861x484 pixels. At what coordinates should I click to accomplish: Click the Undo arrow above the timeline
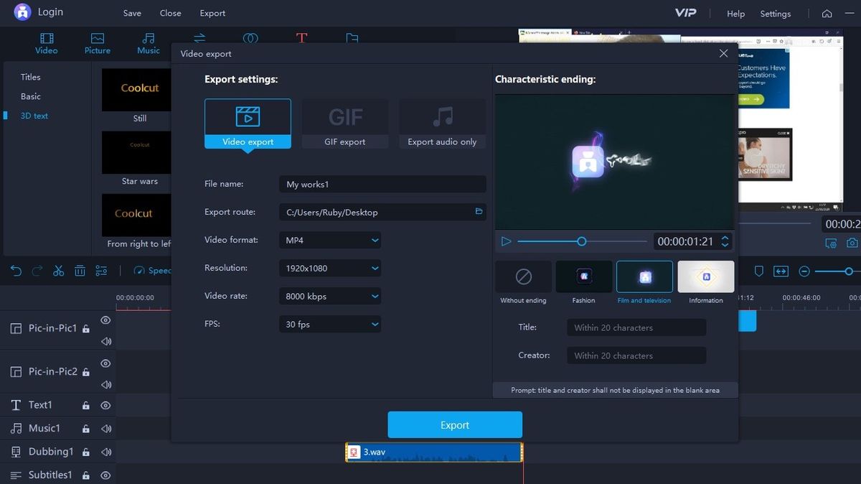pos(14,271)
